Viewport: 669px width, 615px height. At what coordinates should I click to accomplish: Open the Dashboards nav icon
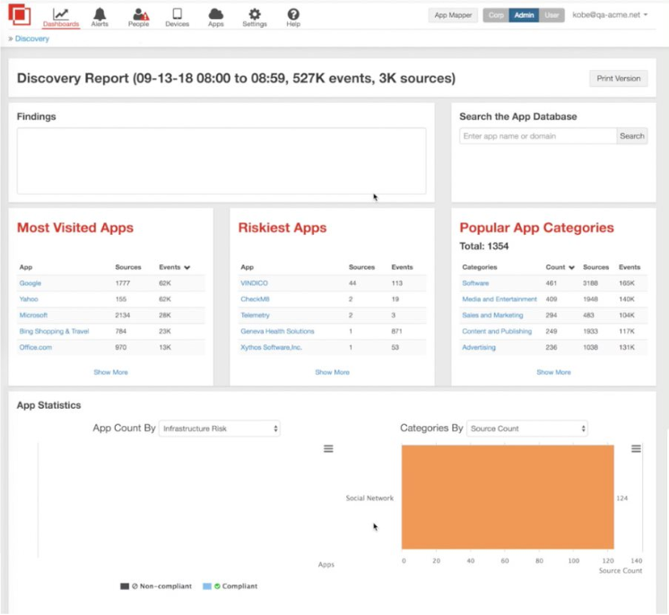61,18
